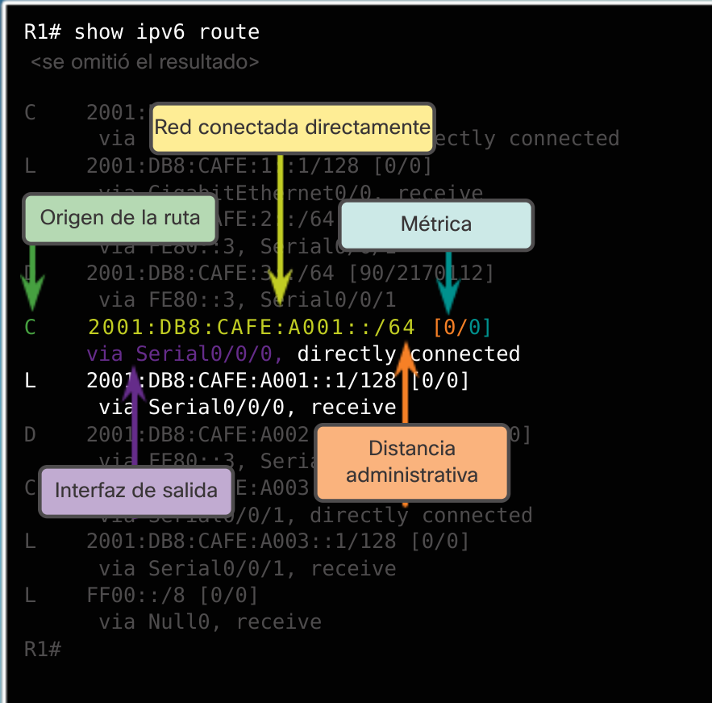The image size is (712, 703).
Task: Click the green arrow pointing to route code
Action: (x=32, y=282)
